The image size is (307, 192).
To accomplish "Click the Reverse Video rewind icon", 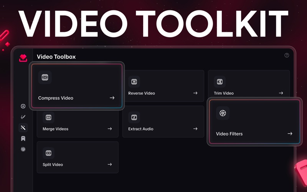I will pyautogui.click(x=134, y=82).
